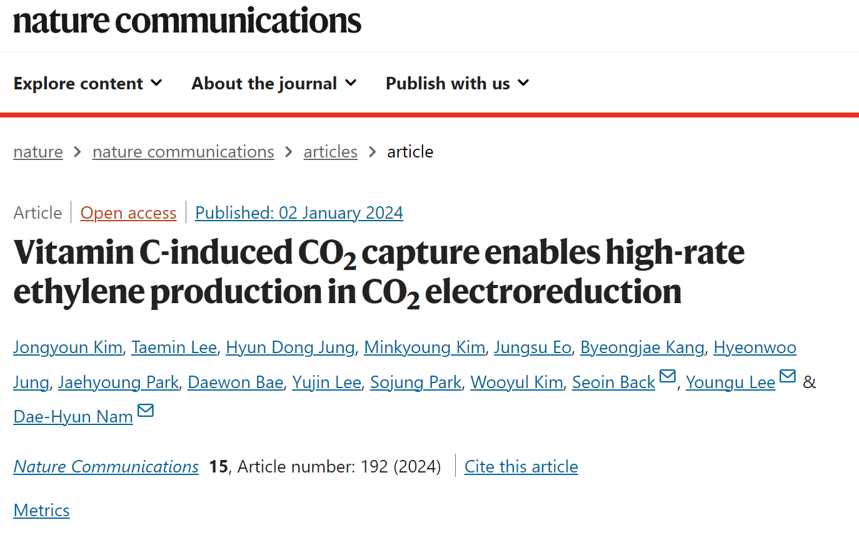The height and width of the screenshot is (535, 859).
Task: Open author Taemin Lee's details
Action: tap(174, 347)
